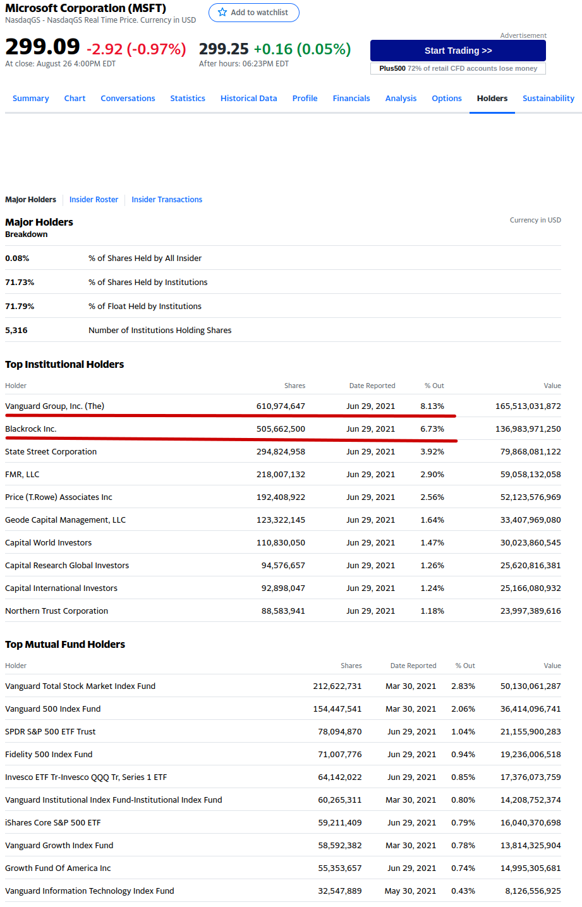Select the Major Holders sub-tab
Screen dimensions: 582x907
tap(30, 200)
